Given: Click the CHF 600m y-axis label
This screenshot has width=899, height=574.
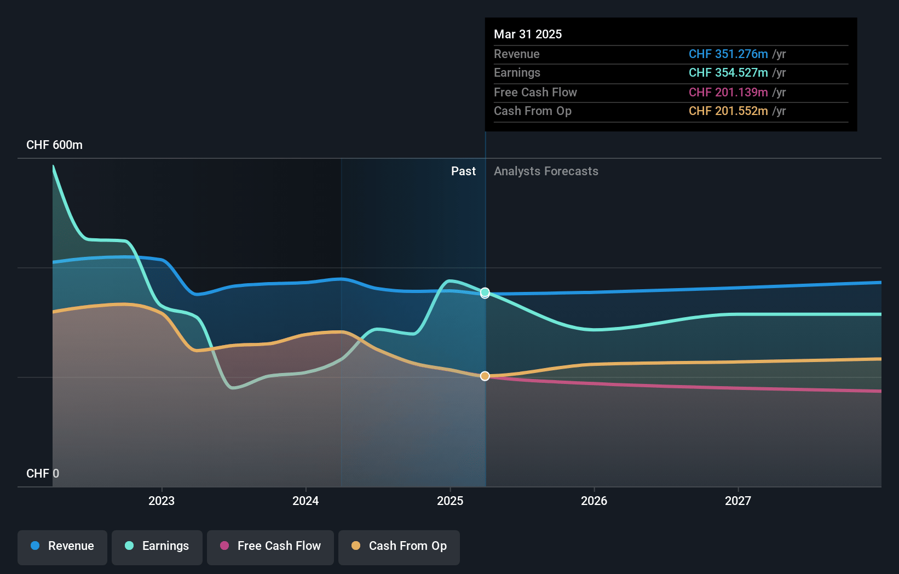Looking at the screenshot, I should coord(54,145).
